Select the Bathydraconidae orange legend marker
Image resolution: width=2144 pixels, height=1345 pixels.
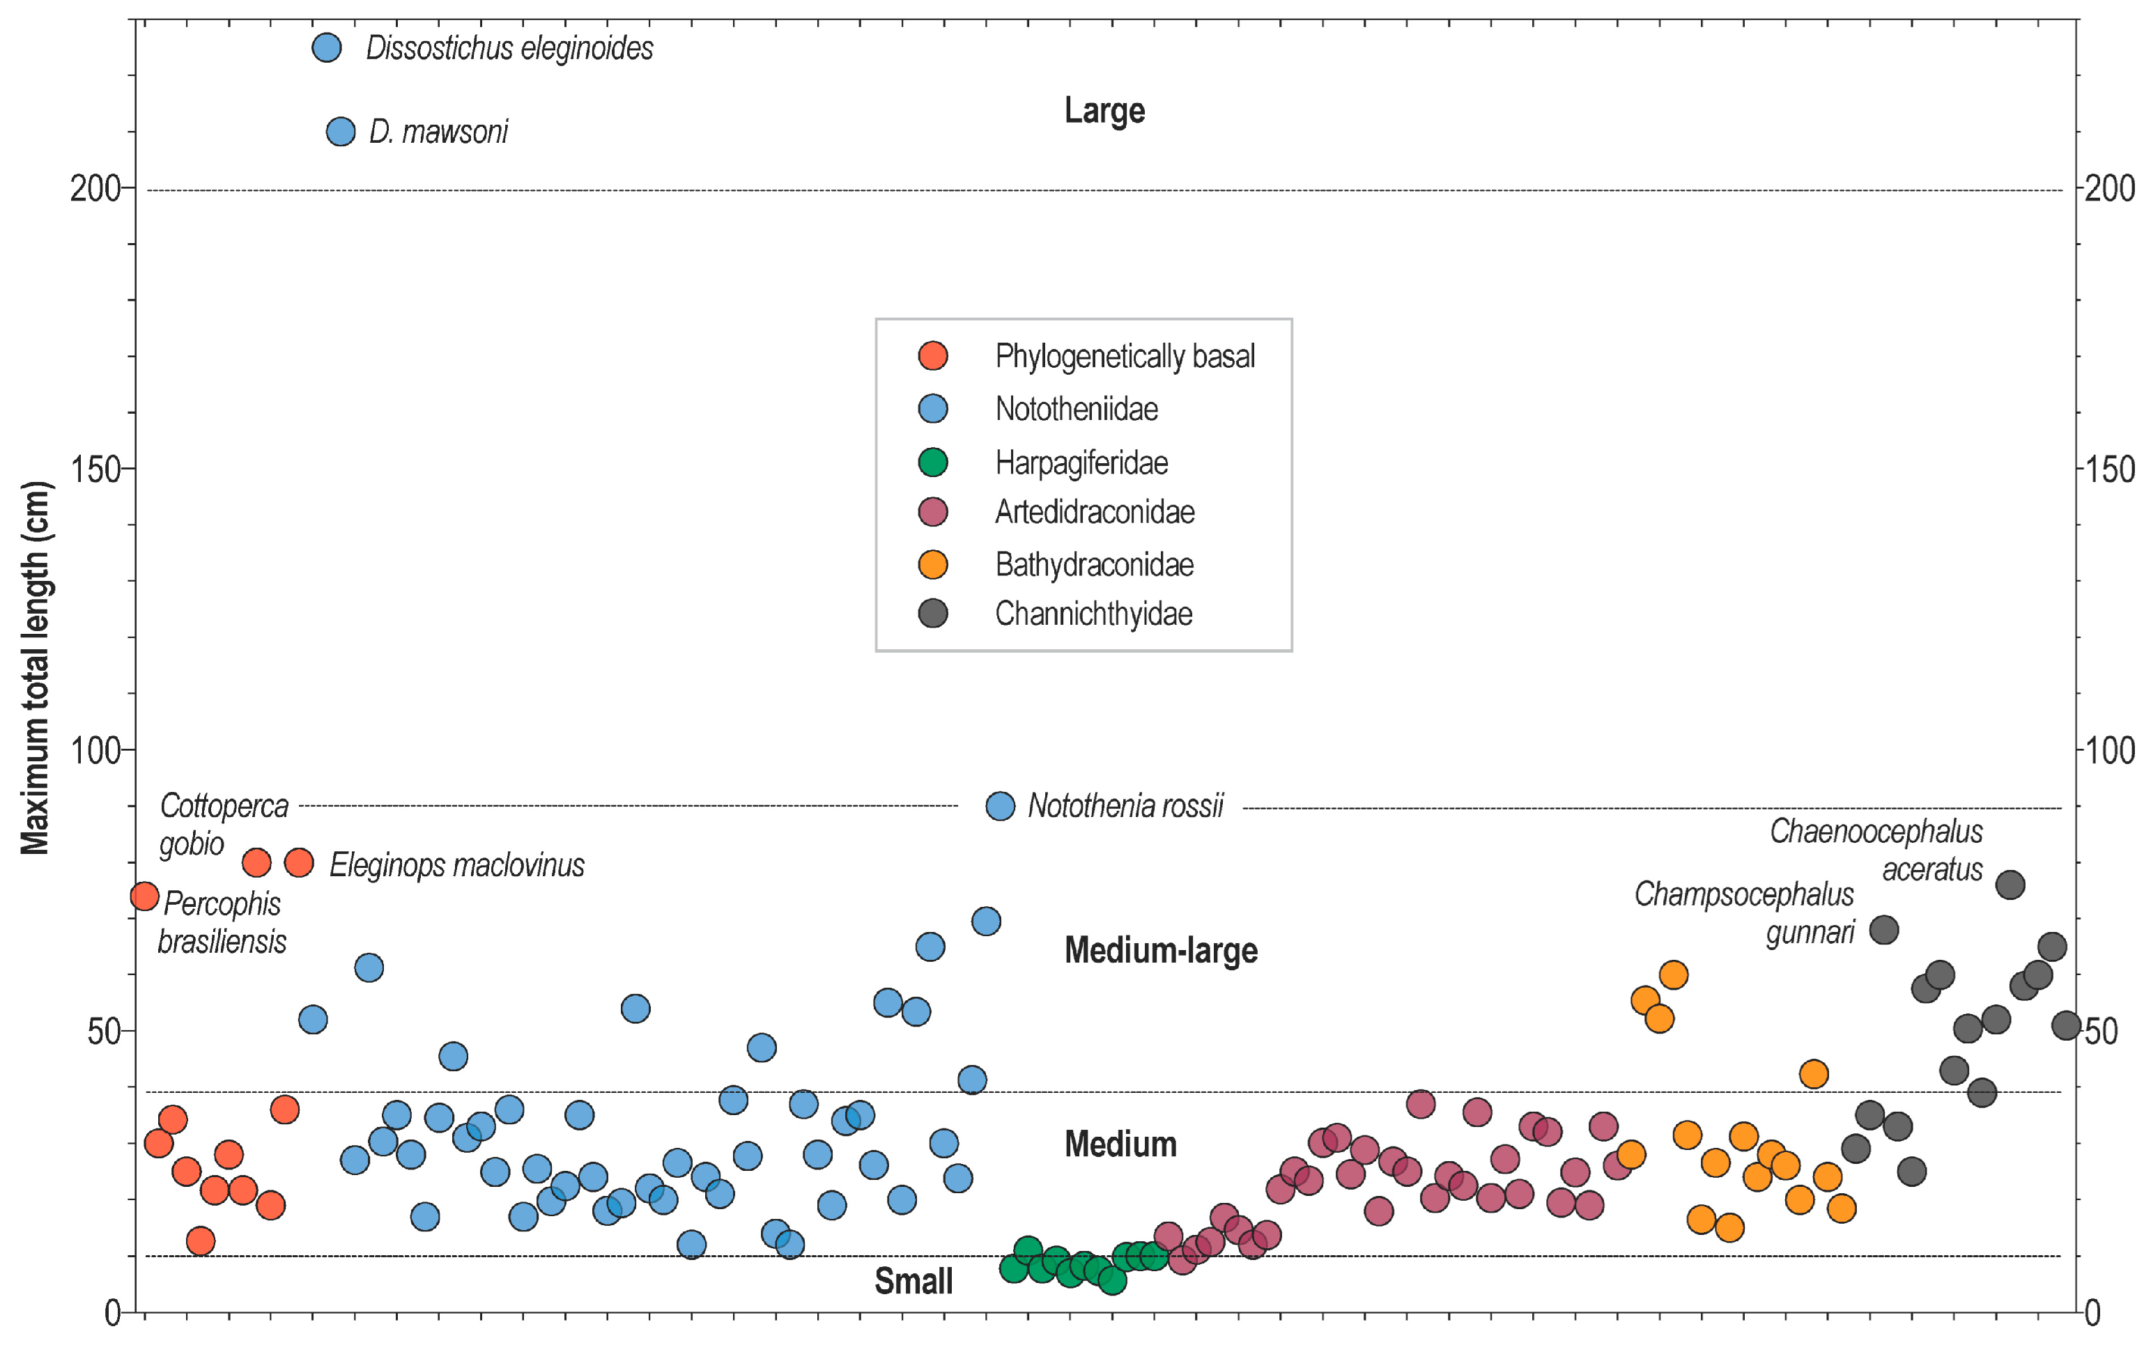point(932,564)
